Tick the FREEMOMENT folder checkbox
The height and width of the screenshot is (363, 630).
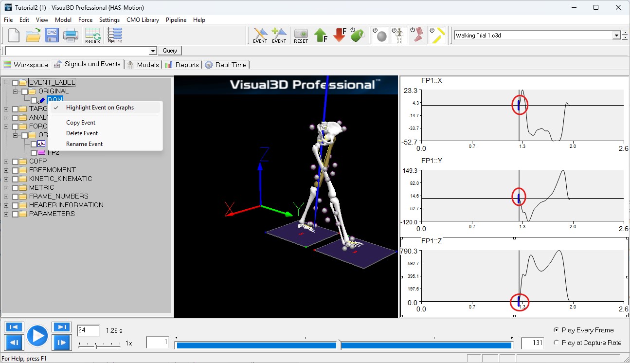tap(15, 170)
